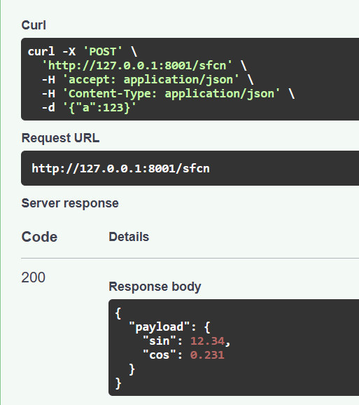Viewport: 359px width, 405px height.
Task: Click the 'Response body' label
Action: click(155, 287)
